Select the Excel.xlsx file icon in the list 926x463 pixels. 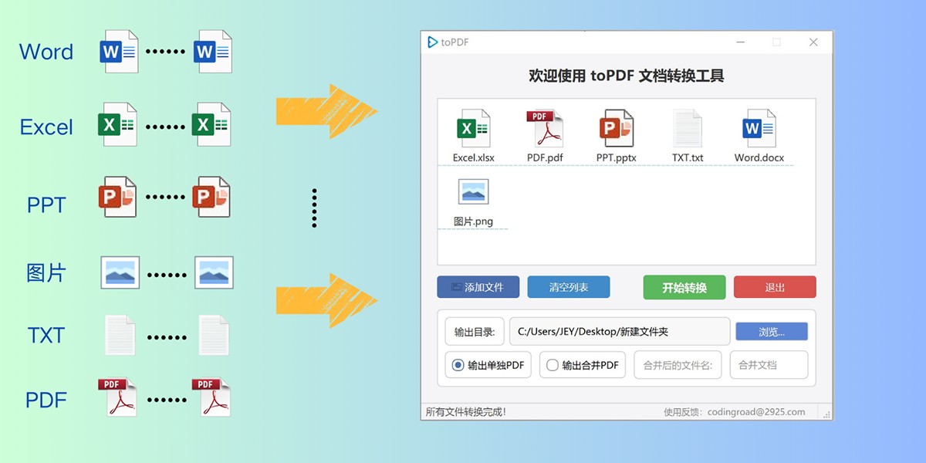click(472, 130)
